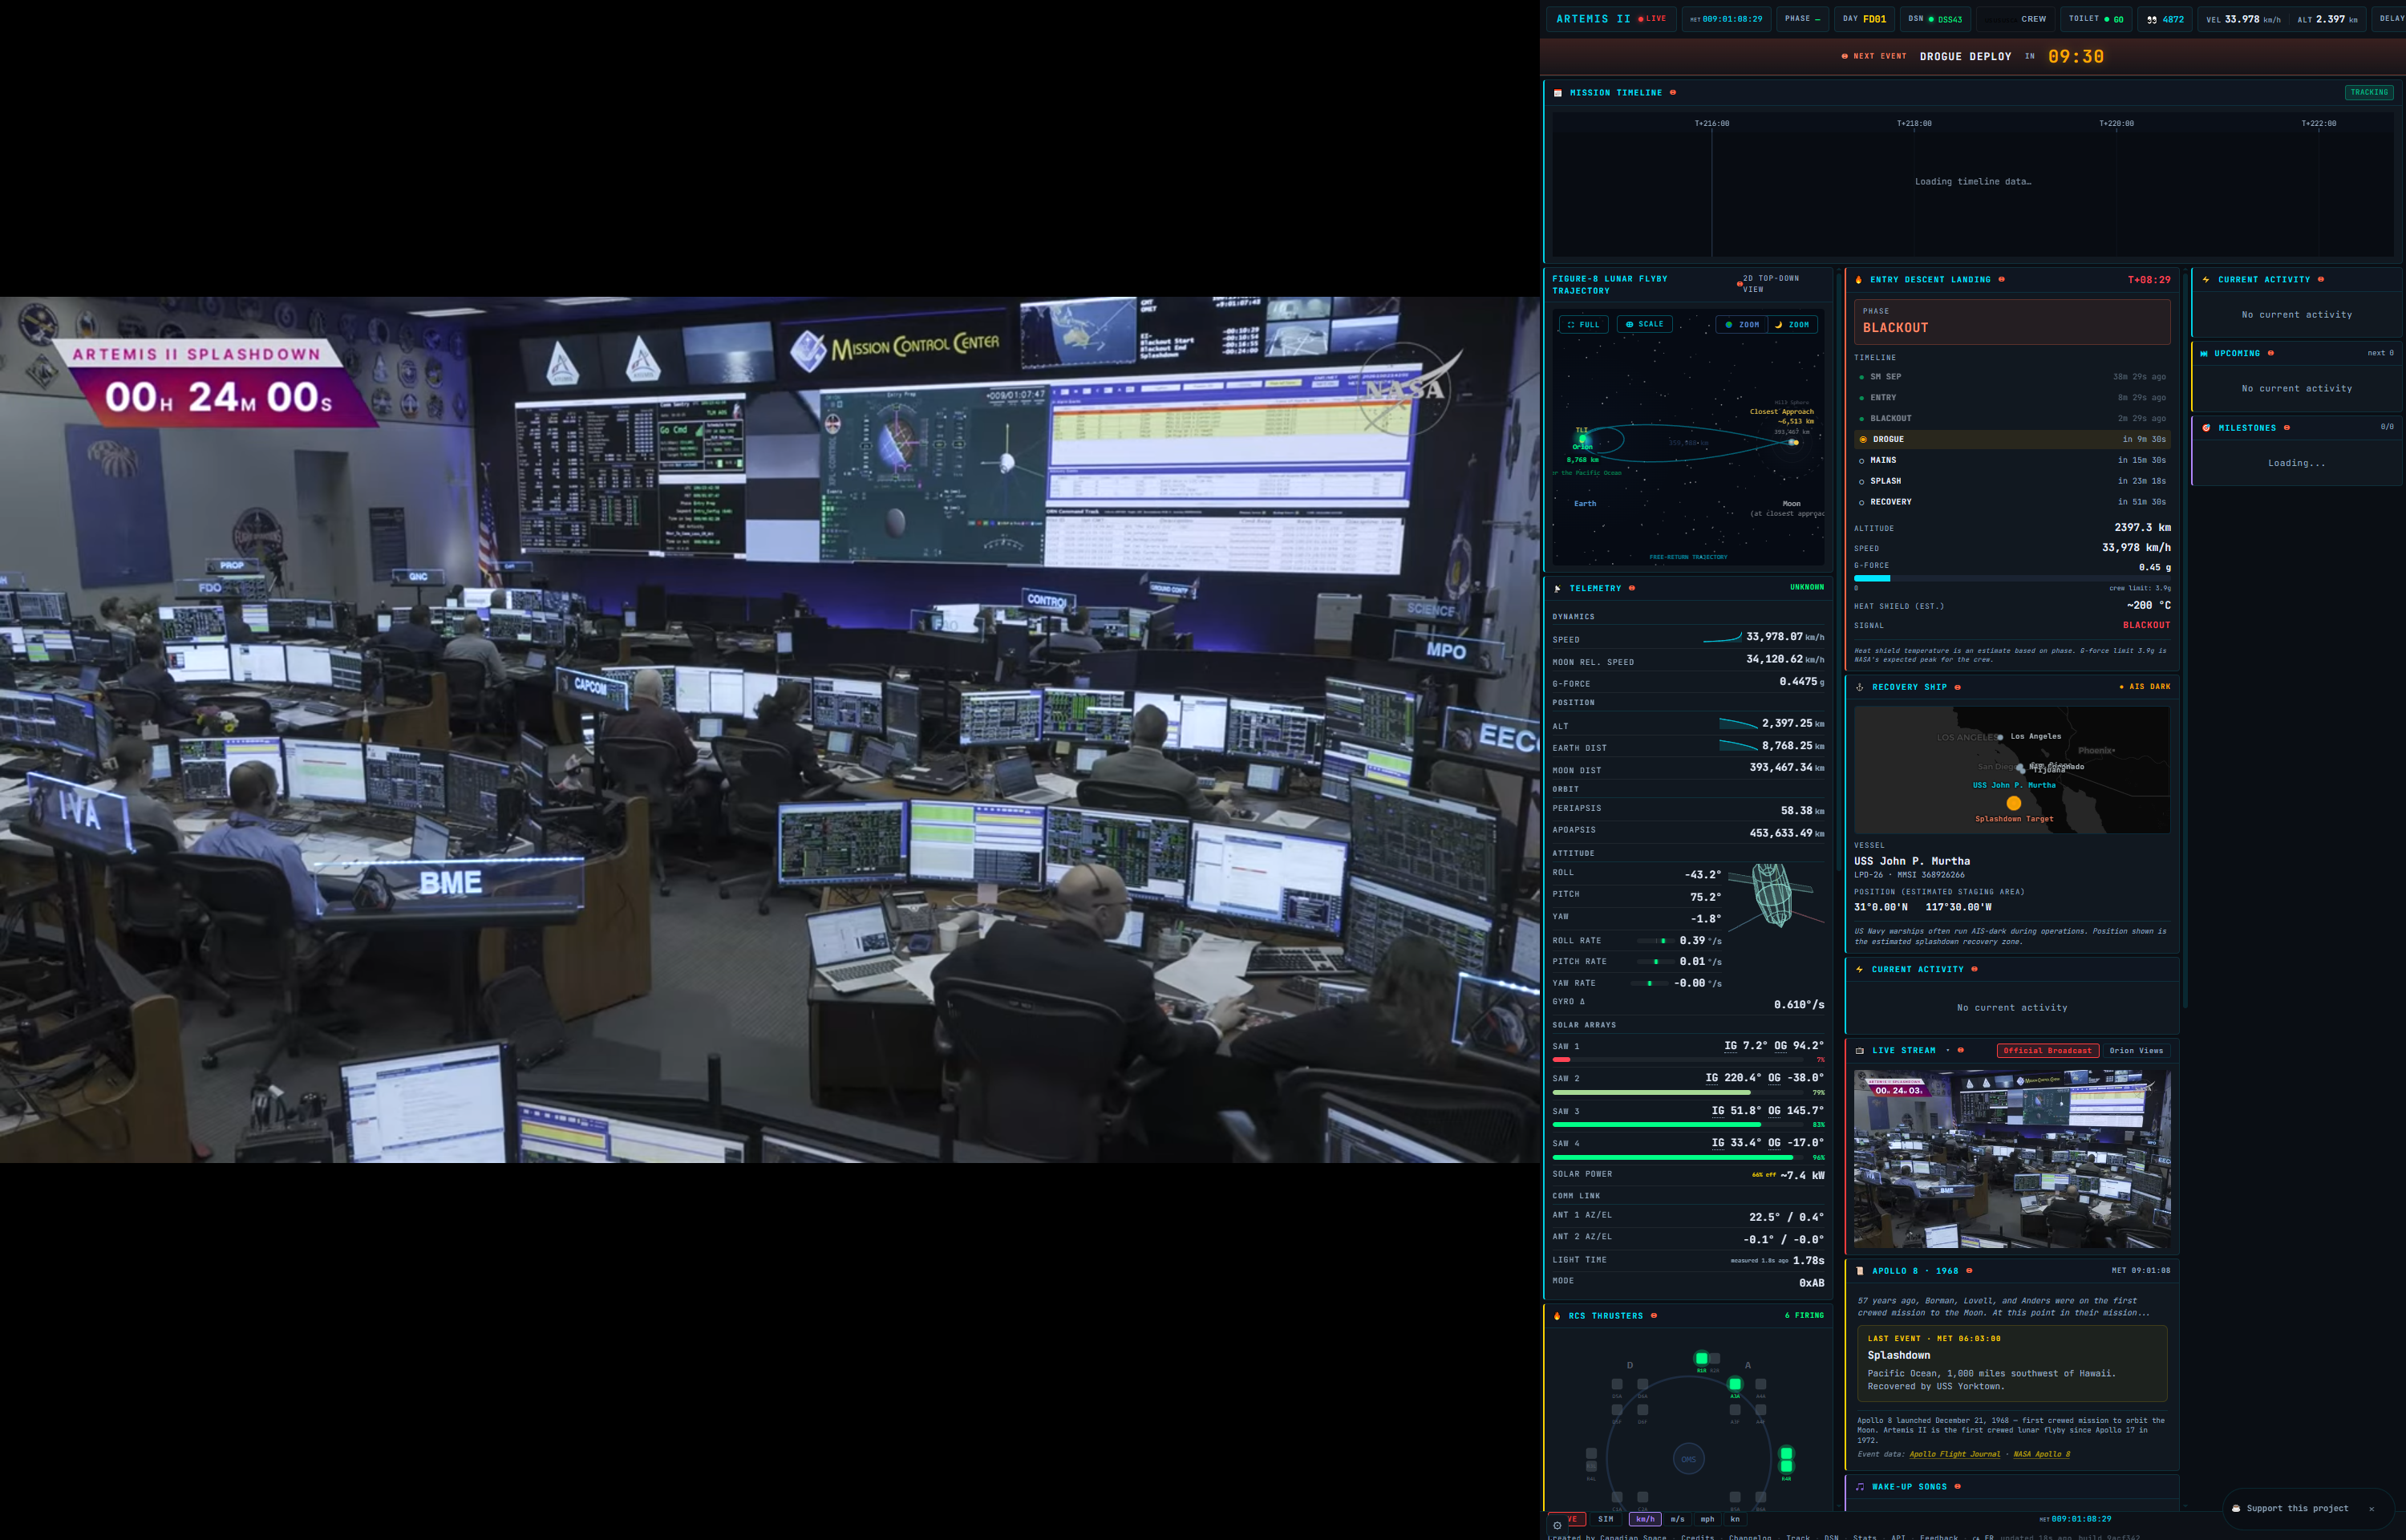
Task: Toggle the Scale button on trajectory
Action: coord(1644,325)
